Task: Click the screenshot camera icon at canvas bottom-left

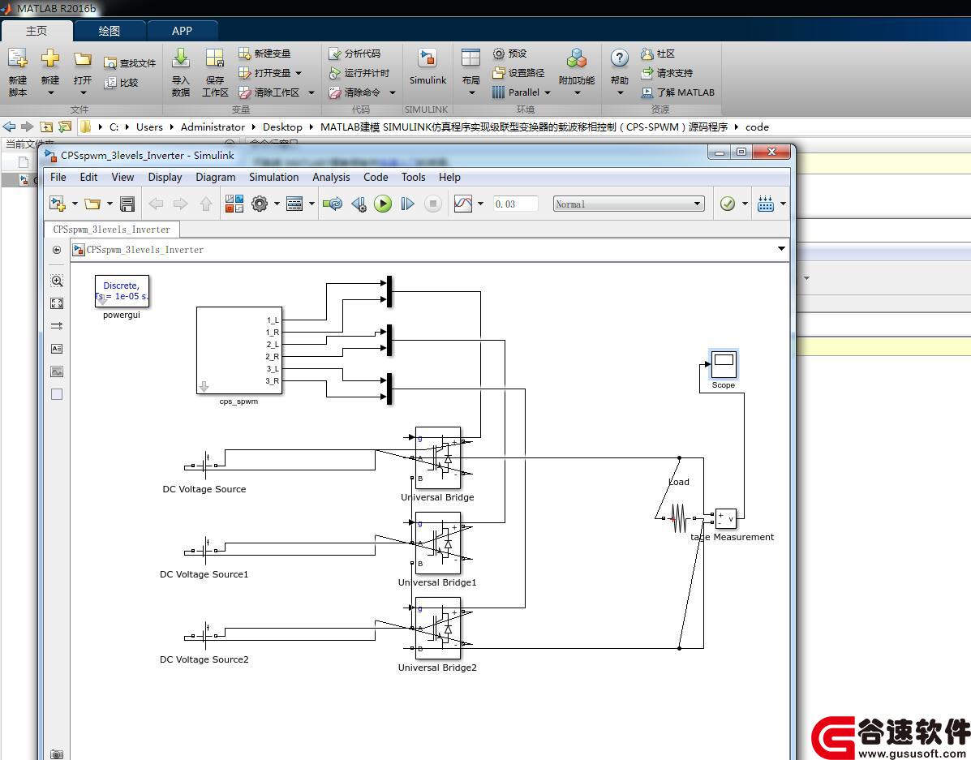Action: 56,754
